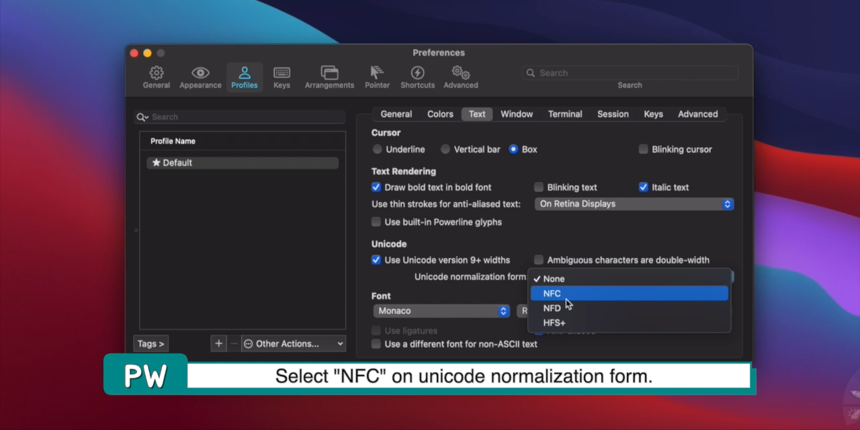
Task: Toggle Use Unicode version 9+ widths
Action: pyautogui.click(x=376, y=260)
